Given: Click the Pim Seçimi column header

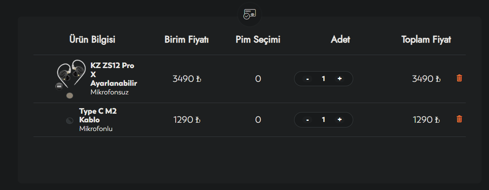Looking at the screenshot, I should (x=258, y=40).
